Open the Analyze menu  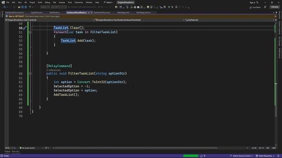click(62, 3)
